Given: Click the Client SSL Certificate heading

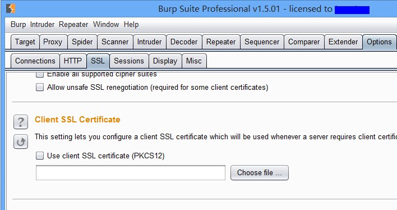Looking at the screenshot, I should pyautogui.click(x=77, y=120).
